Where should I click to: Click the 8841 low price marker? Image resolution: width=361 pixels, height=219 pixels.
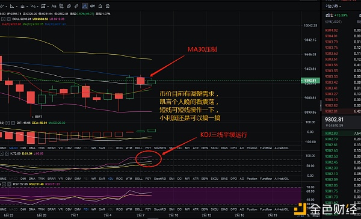tap(37, 117)
